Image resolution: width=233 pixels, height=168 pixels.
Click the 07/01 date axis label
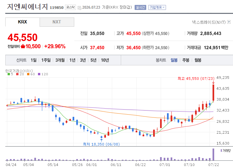165,165
